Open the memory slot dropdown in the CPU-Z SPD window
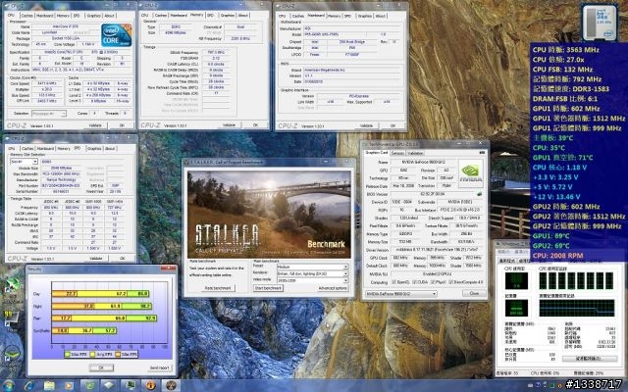628x392 pixels. [24, 162]
